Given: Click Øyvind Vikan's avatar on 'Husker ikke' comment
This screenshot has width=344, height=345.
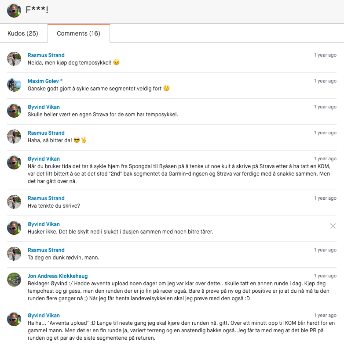Looking at the screenshot, I should pos(14,228).
